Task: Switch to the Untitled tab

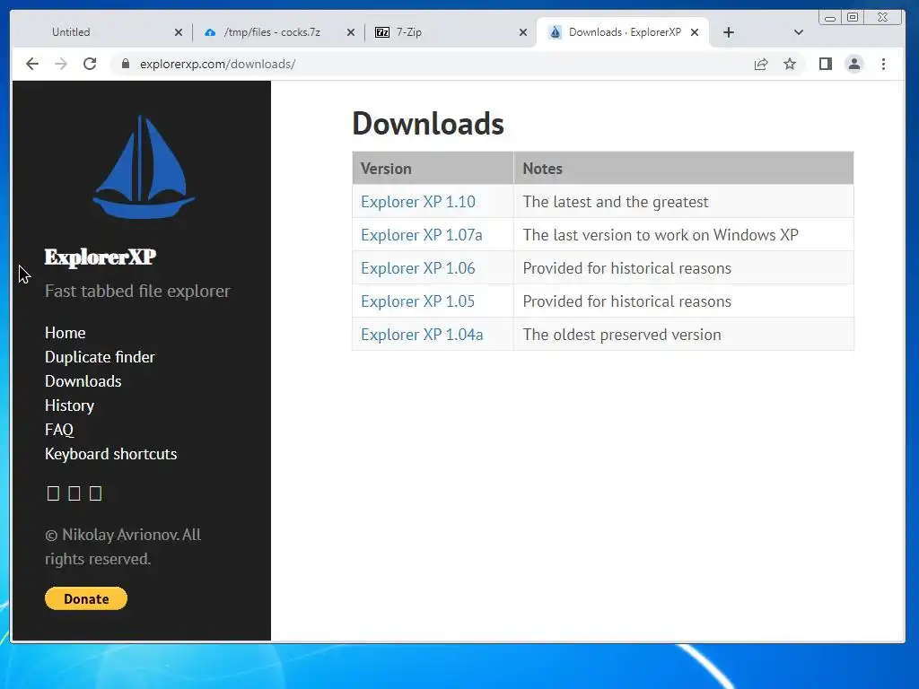Action: click(x=103, y=32)
